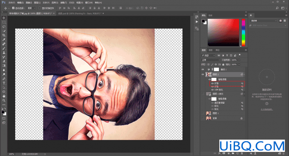Select the Hand tool

tap(4, 96)
